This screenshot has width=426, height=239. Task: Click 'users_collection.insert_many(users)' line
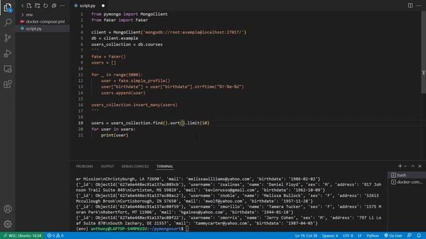[134, 105]
